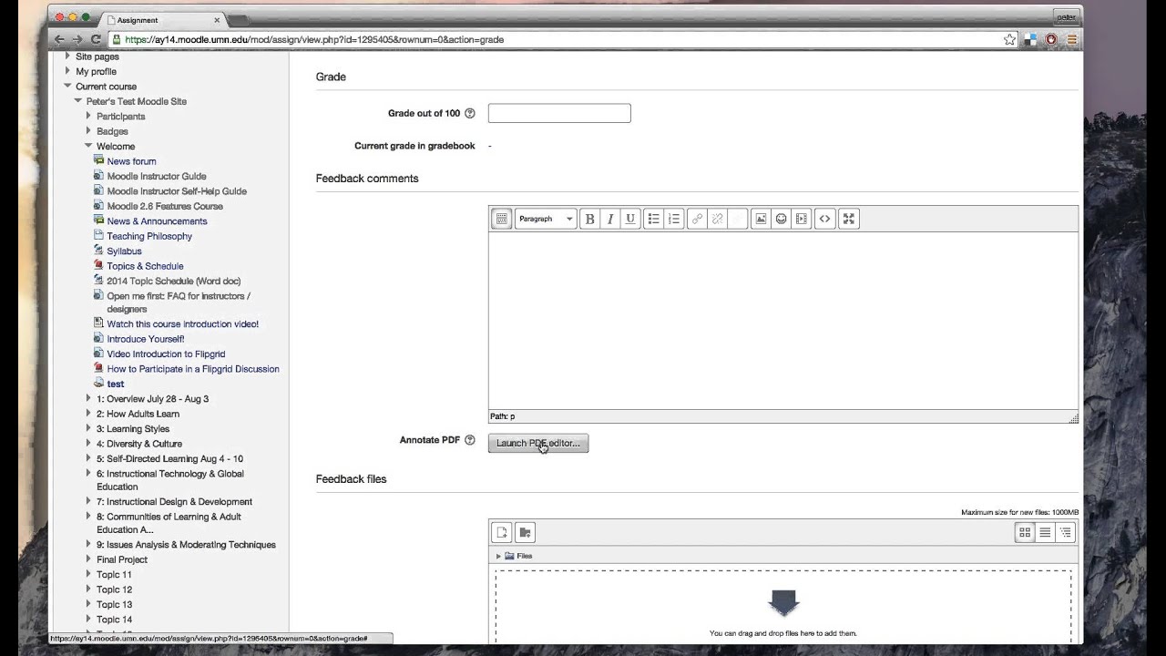Apply bold formatting in feedback editor
This screenshot has width=1166, height=656.
click(589, 219)
